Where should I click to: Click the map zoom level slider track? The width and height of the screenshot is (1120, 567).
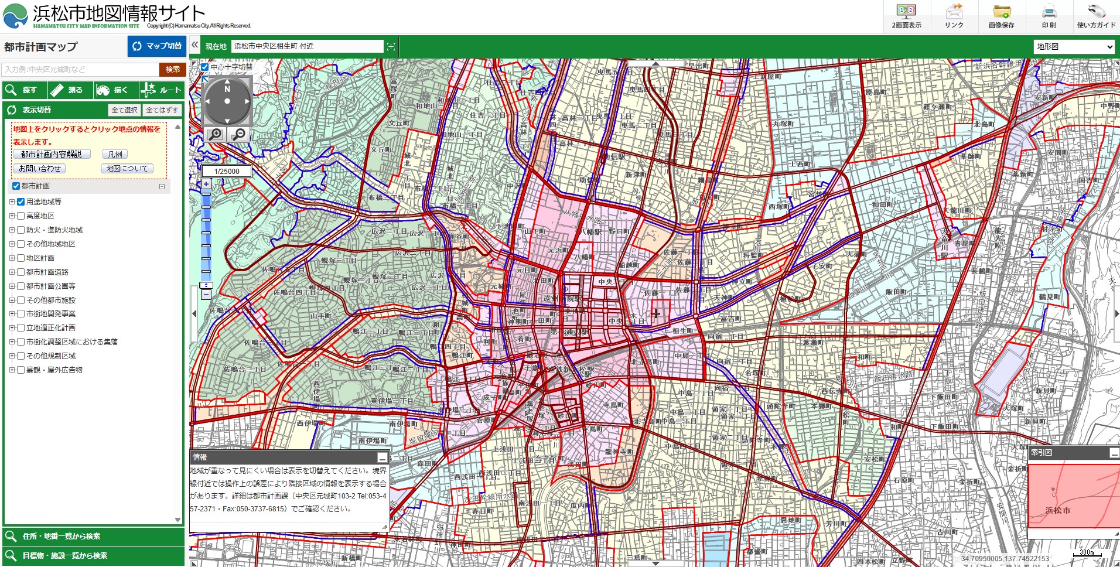(206, 234)
